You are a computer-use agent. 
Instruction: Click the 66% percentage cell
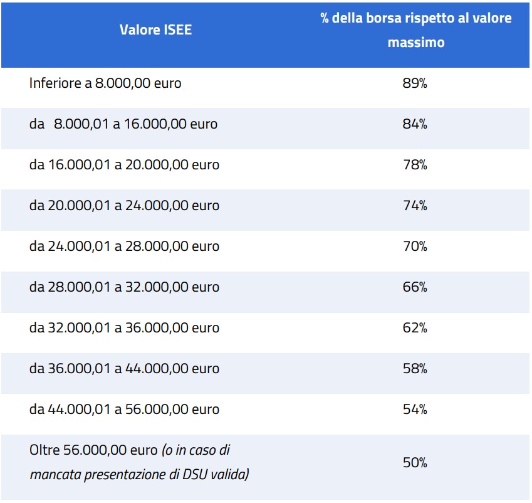click(x=415, y=287)
